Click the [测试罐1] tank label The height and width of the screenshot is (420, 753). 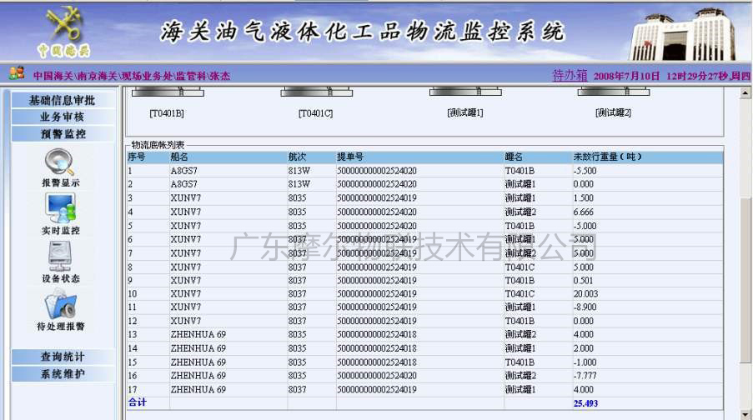[x=464, y=112]
